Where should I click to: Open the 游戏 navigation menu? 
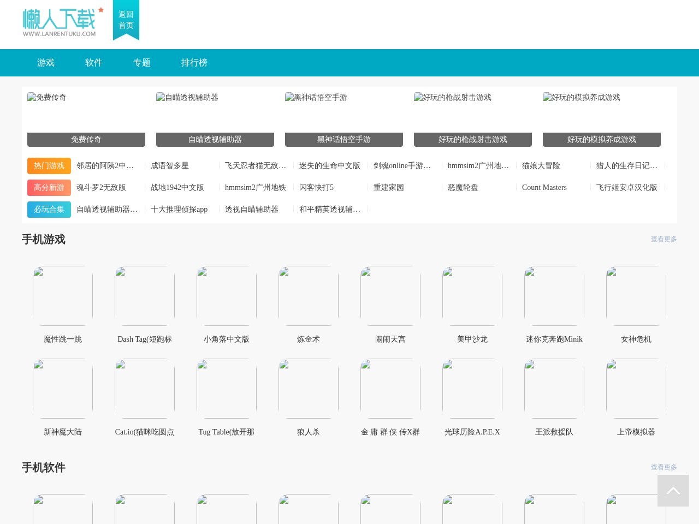[x=45, y=62]
